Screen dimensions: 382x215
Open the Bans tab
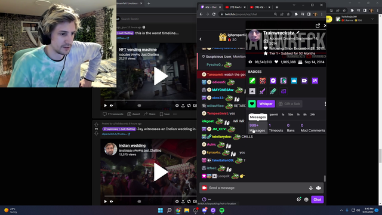[291, 128]
